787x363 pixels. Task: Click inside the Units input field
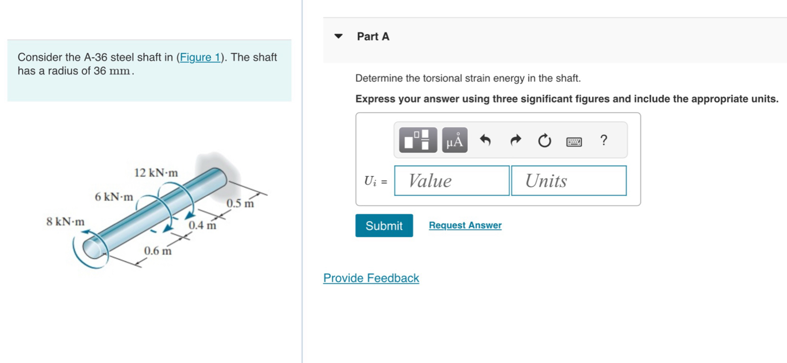coord(568,181)
